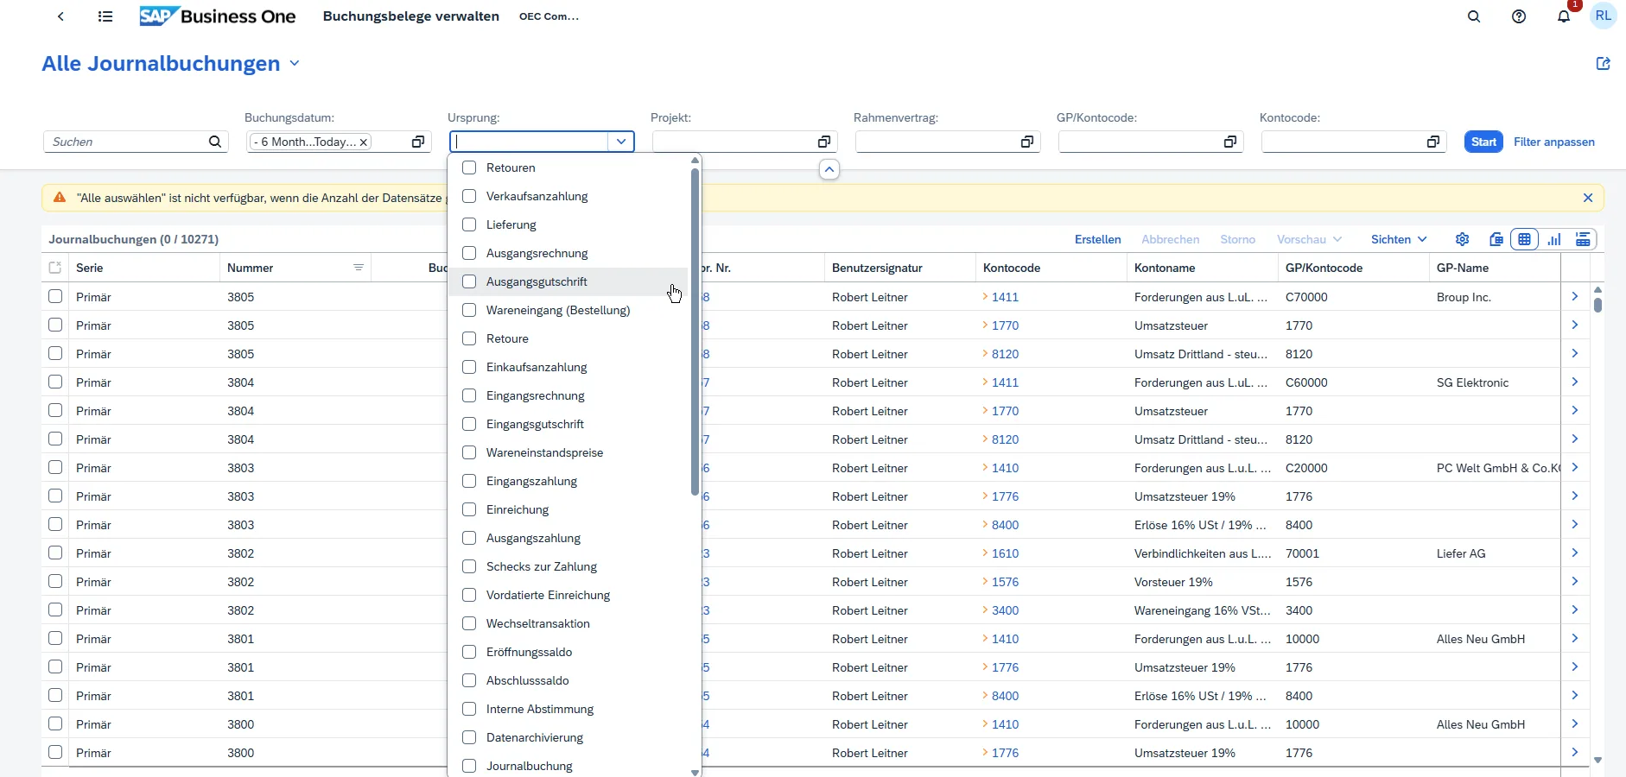Click the dropdown list's vertical scrollbar
Viewport: 1626px width, 777px height.
[x=695, y=332]
